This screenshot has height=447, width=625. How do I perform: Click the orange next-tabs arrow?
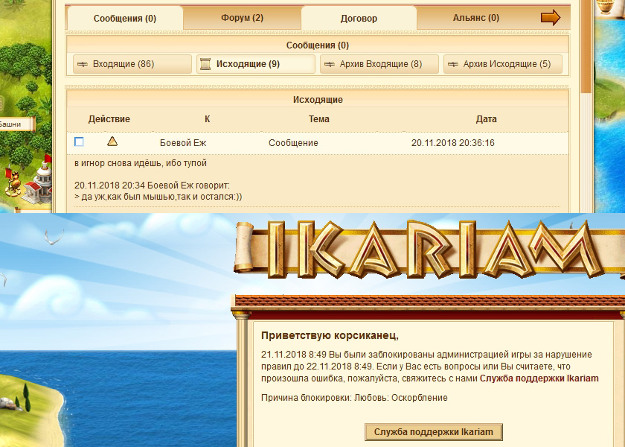click(x=551, y=18)
